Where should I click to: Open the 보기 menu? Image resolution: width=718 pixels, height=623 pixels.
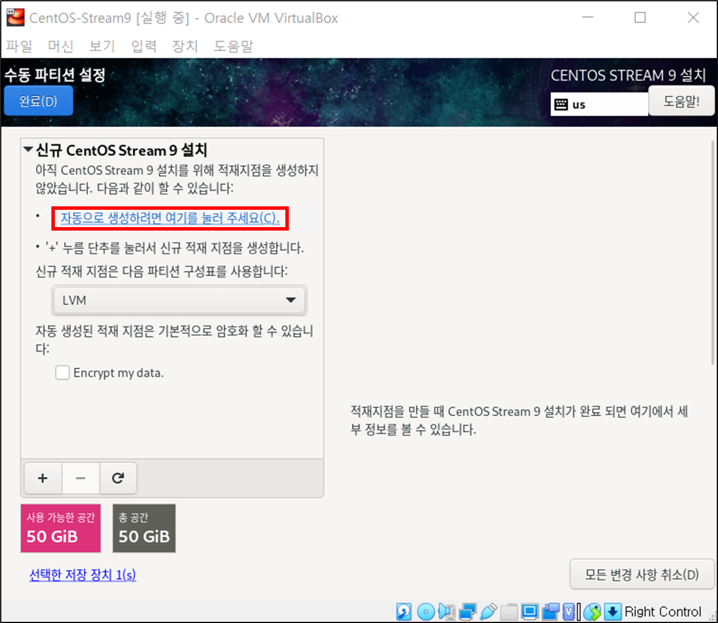click(x=102, y=46)
